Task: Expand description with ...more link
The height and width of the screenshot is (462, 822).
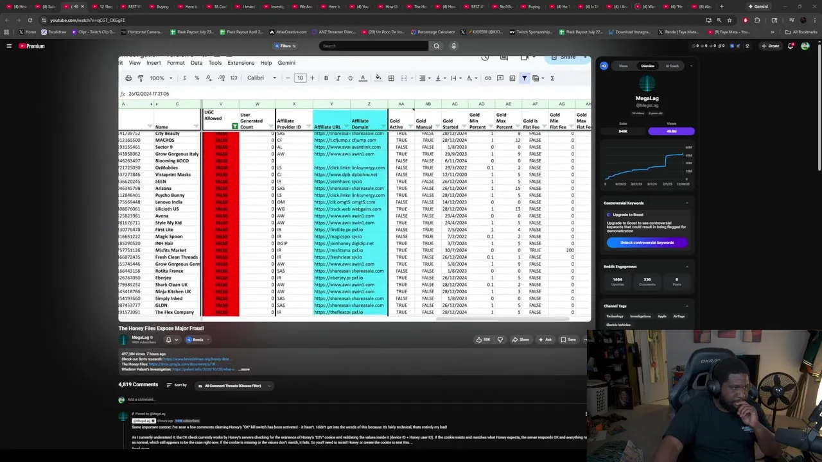Action: tap(244, 370)
